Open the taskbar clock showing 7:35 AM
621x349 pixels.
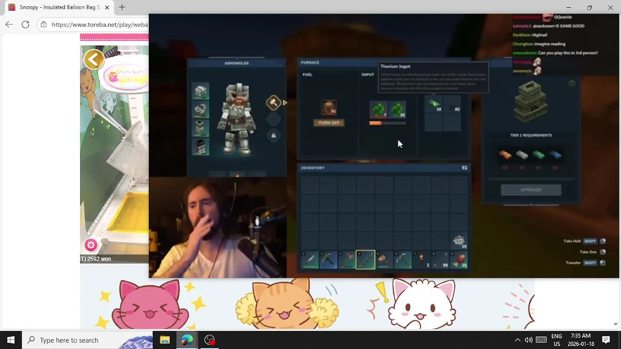click(x=581, y=340)
